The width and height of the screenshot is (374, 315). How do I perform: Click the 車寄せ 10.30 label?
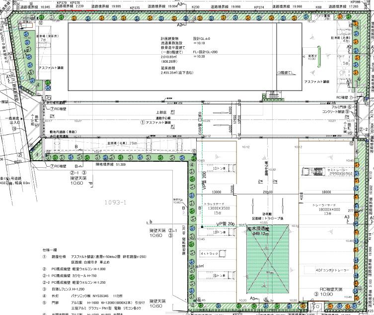click(312, 57)
